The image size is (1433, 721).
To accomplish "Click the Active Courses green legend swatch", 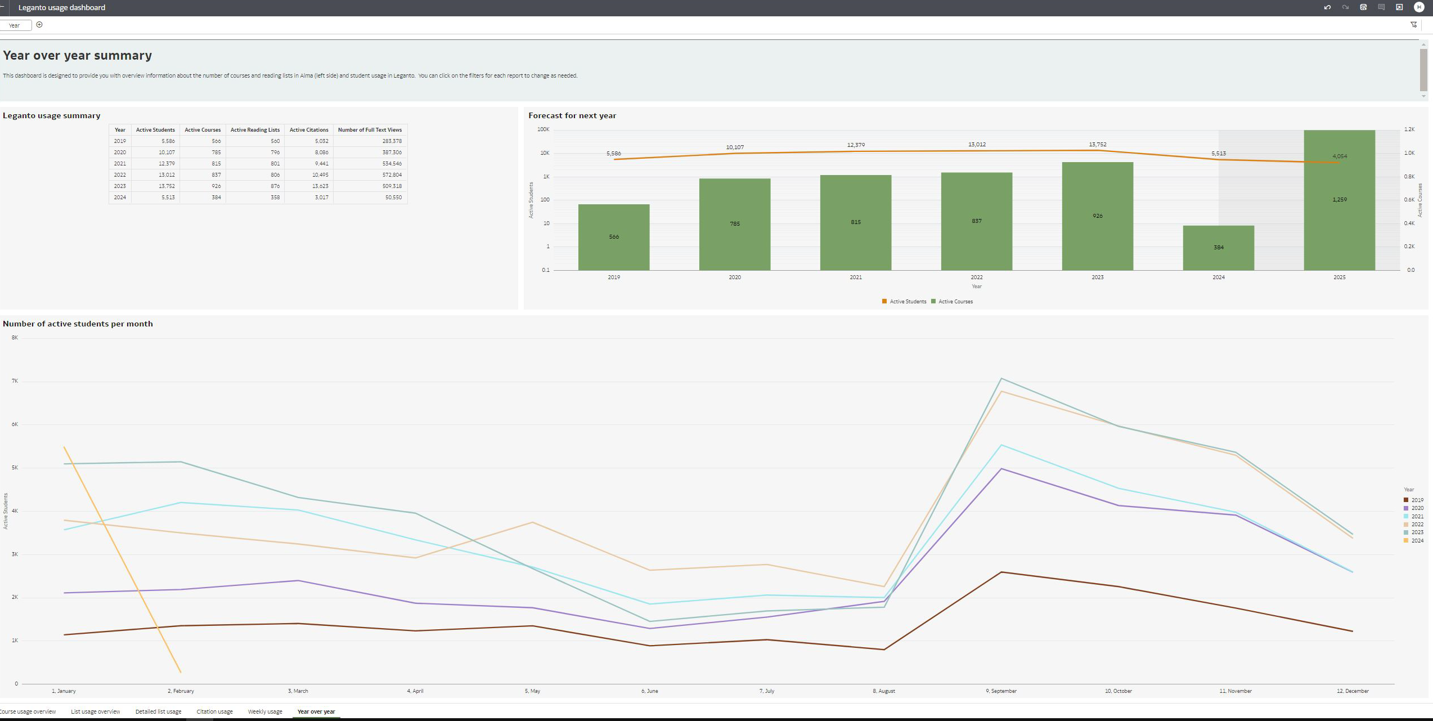I will click(x=933, y=301).
